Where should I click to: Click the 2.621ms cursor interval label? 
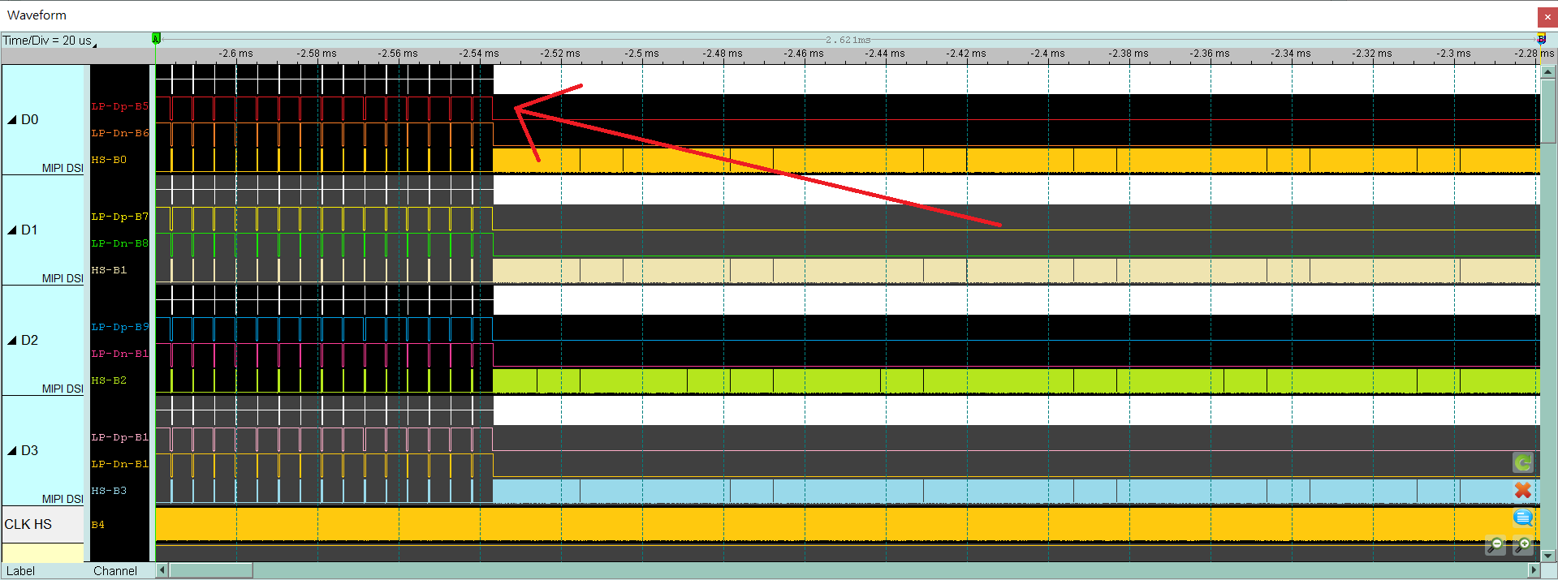click(848, 40)
